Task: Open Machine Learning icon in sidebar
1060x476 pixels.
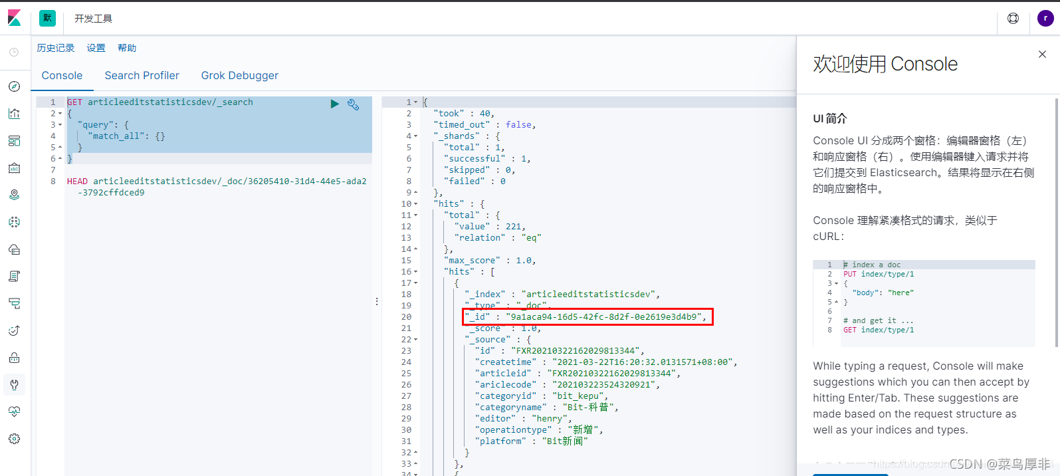Action: (x=14, y=222)
